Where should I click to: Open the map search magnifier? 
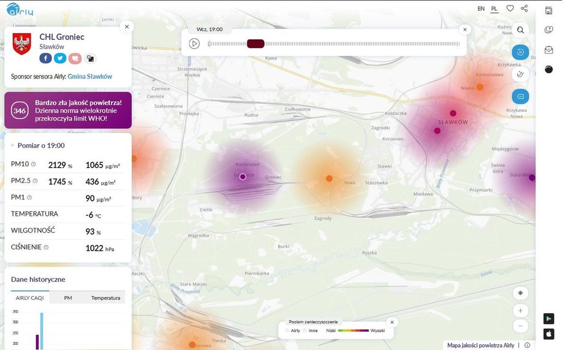pyautogui.click(x=520, y=31)
